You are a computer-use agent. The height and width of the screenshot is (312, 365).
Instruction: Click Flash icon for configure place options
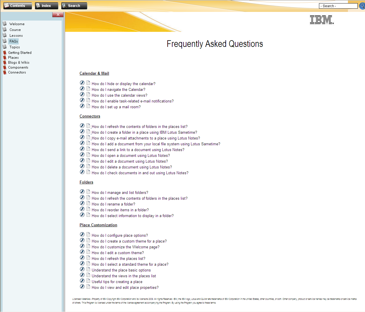coord(82,234)
